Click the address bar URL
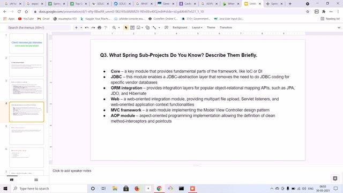 pos(121,12)
